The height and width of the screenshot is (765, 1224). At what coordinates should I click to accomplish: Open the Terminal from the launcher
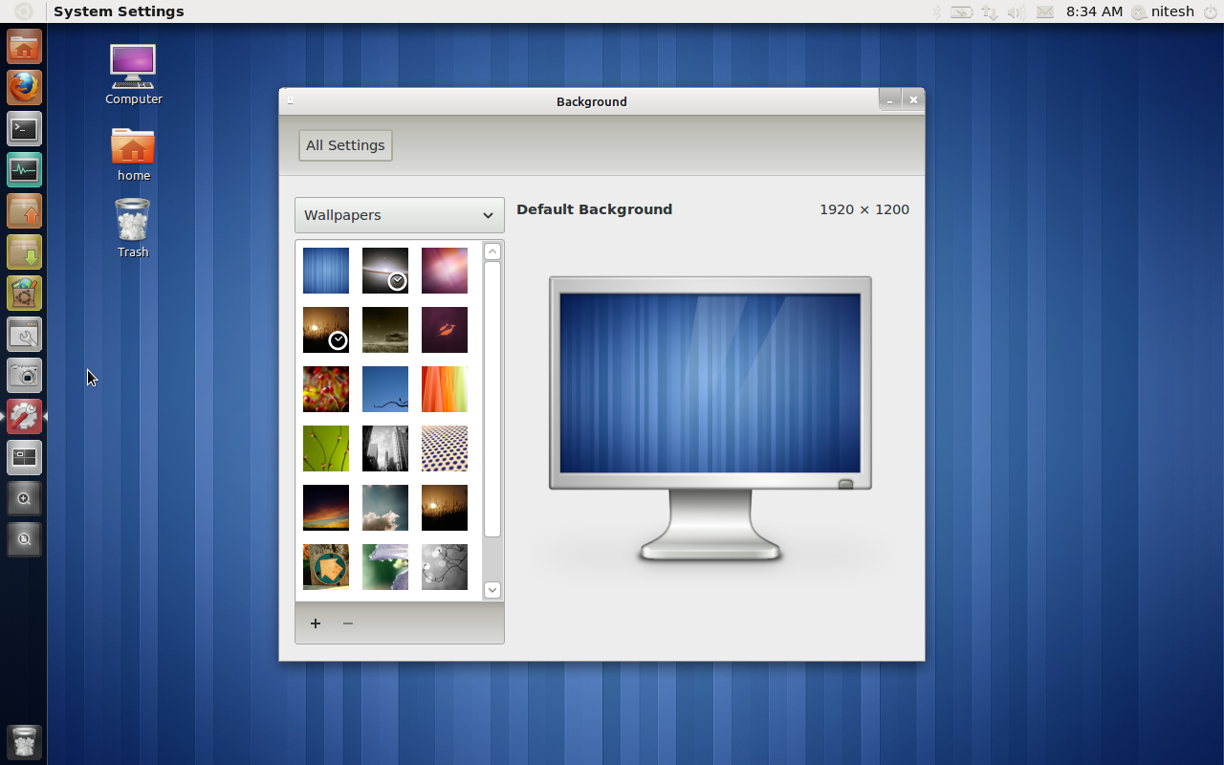click(24, 128)
